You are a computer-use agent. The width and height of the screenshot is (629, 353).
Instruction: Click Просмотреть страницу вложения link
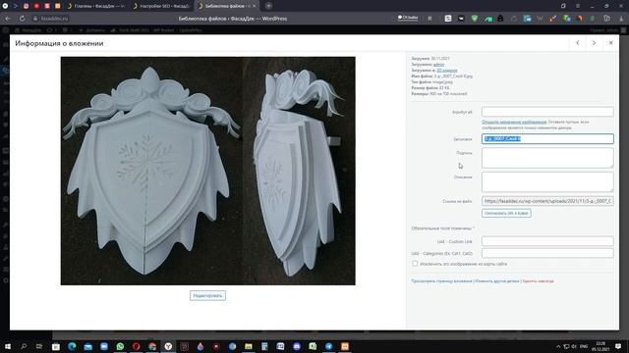click(x=441, y=281)
